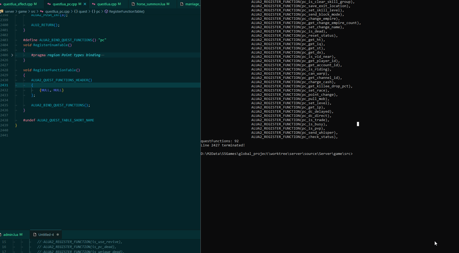
Task: Select 'game' in the breadcrumb path
Action: coord(22,11)
